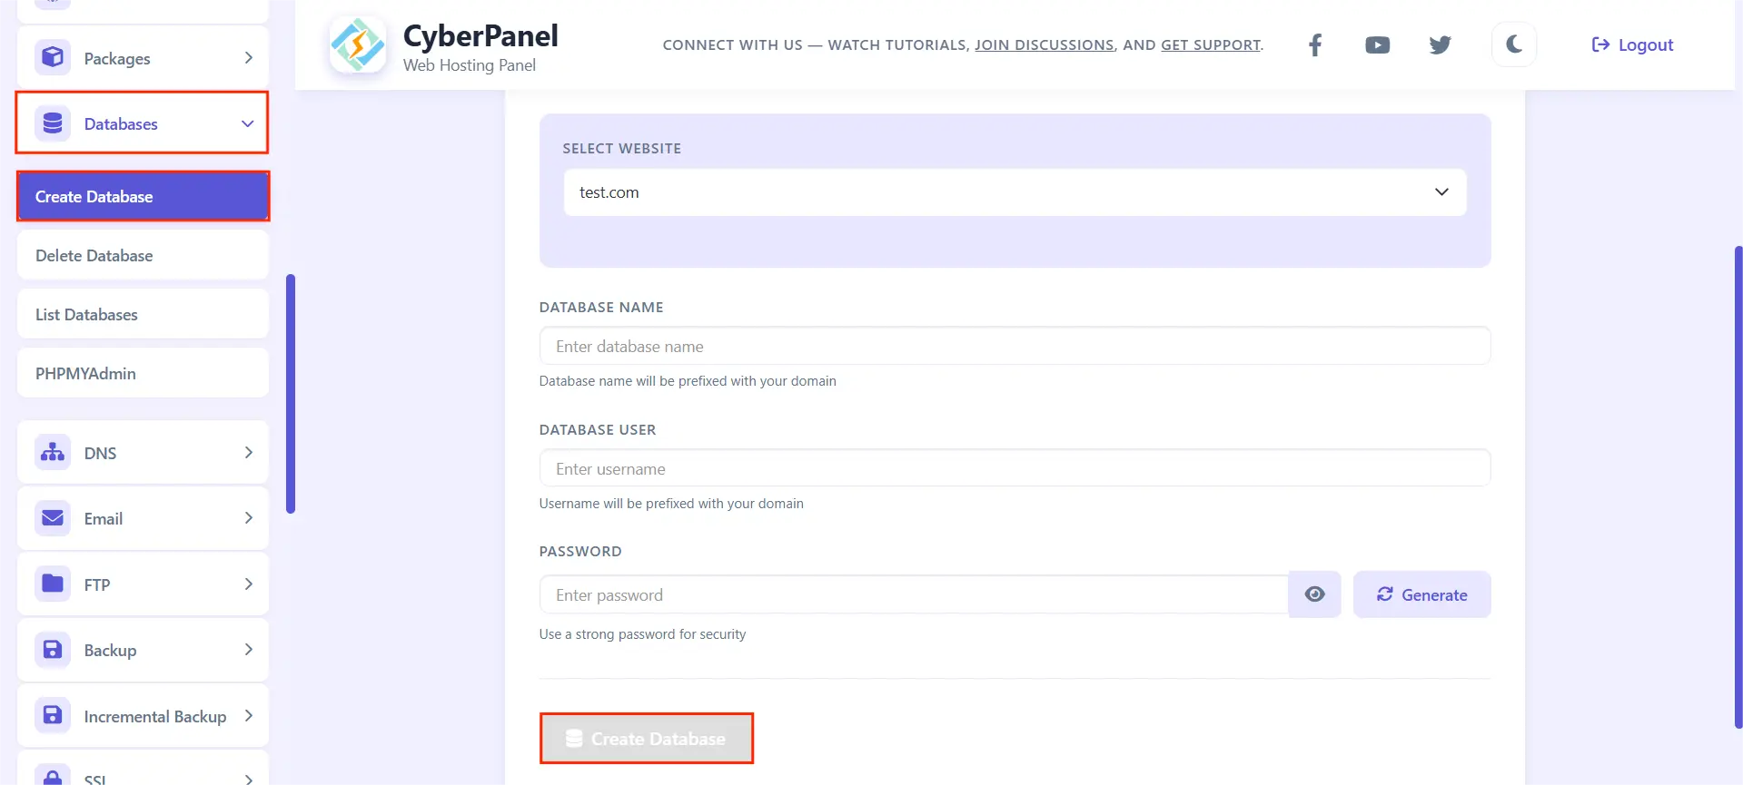Click the CyberPanel logo icon

coord(358,45)
